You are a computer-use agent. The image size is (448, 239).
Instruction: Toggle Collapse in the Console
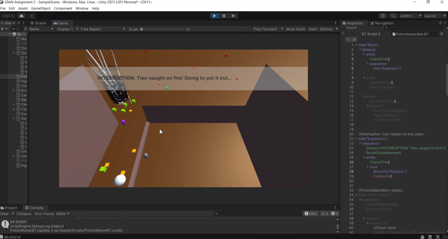[x=24, y=214]
